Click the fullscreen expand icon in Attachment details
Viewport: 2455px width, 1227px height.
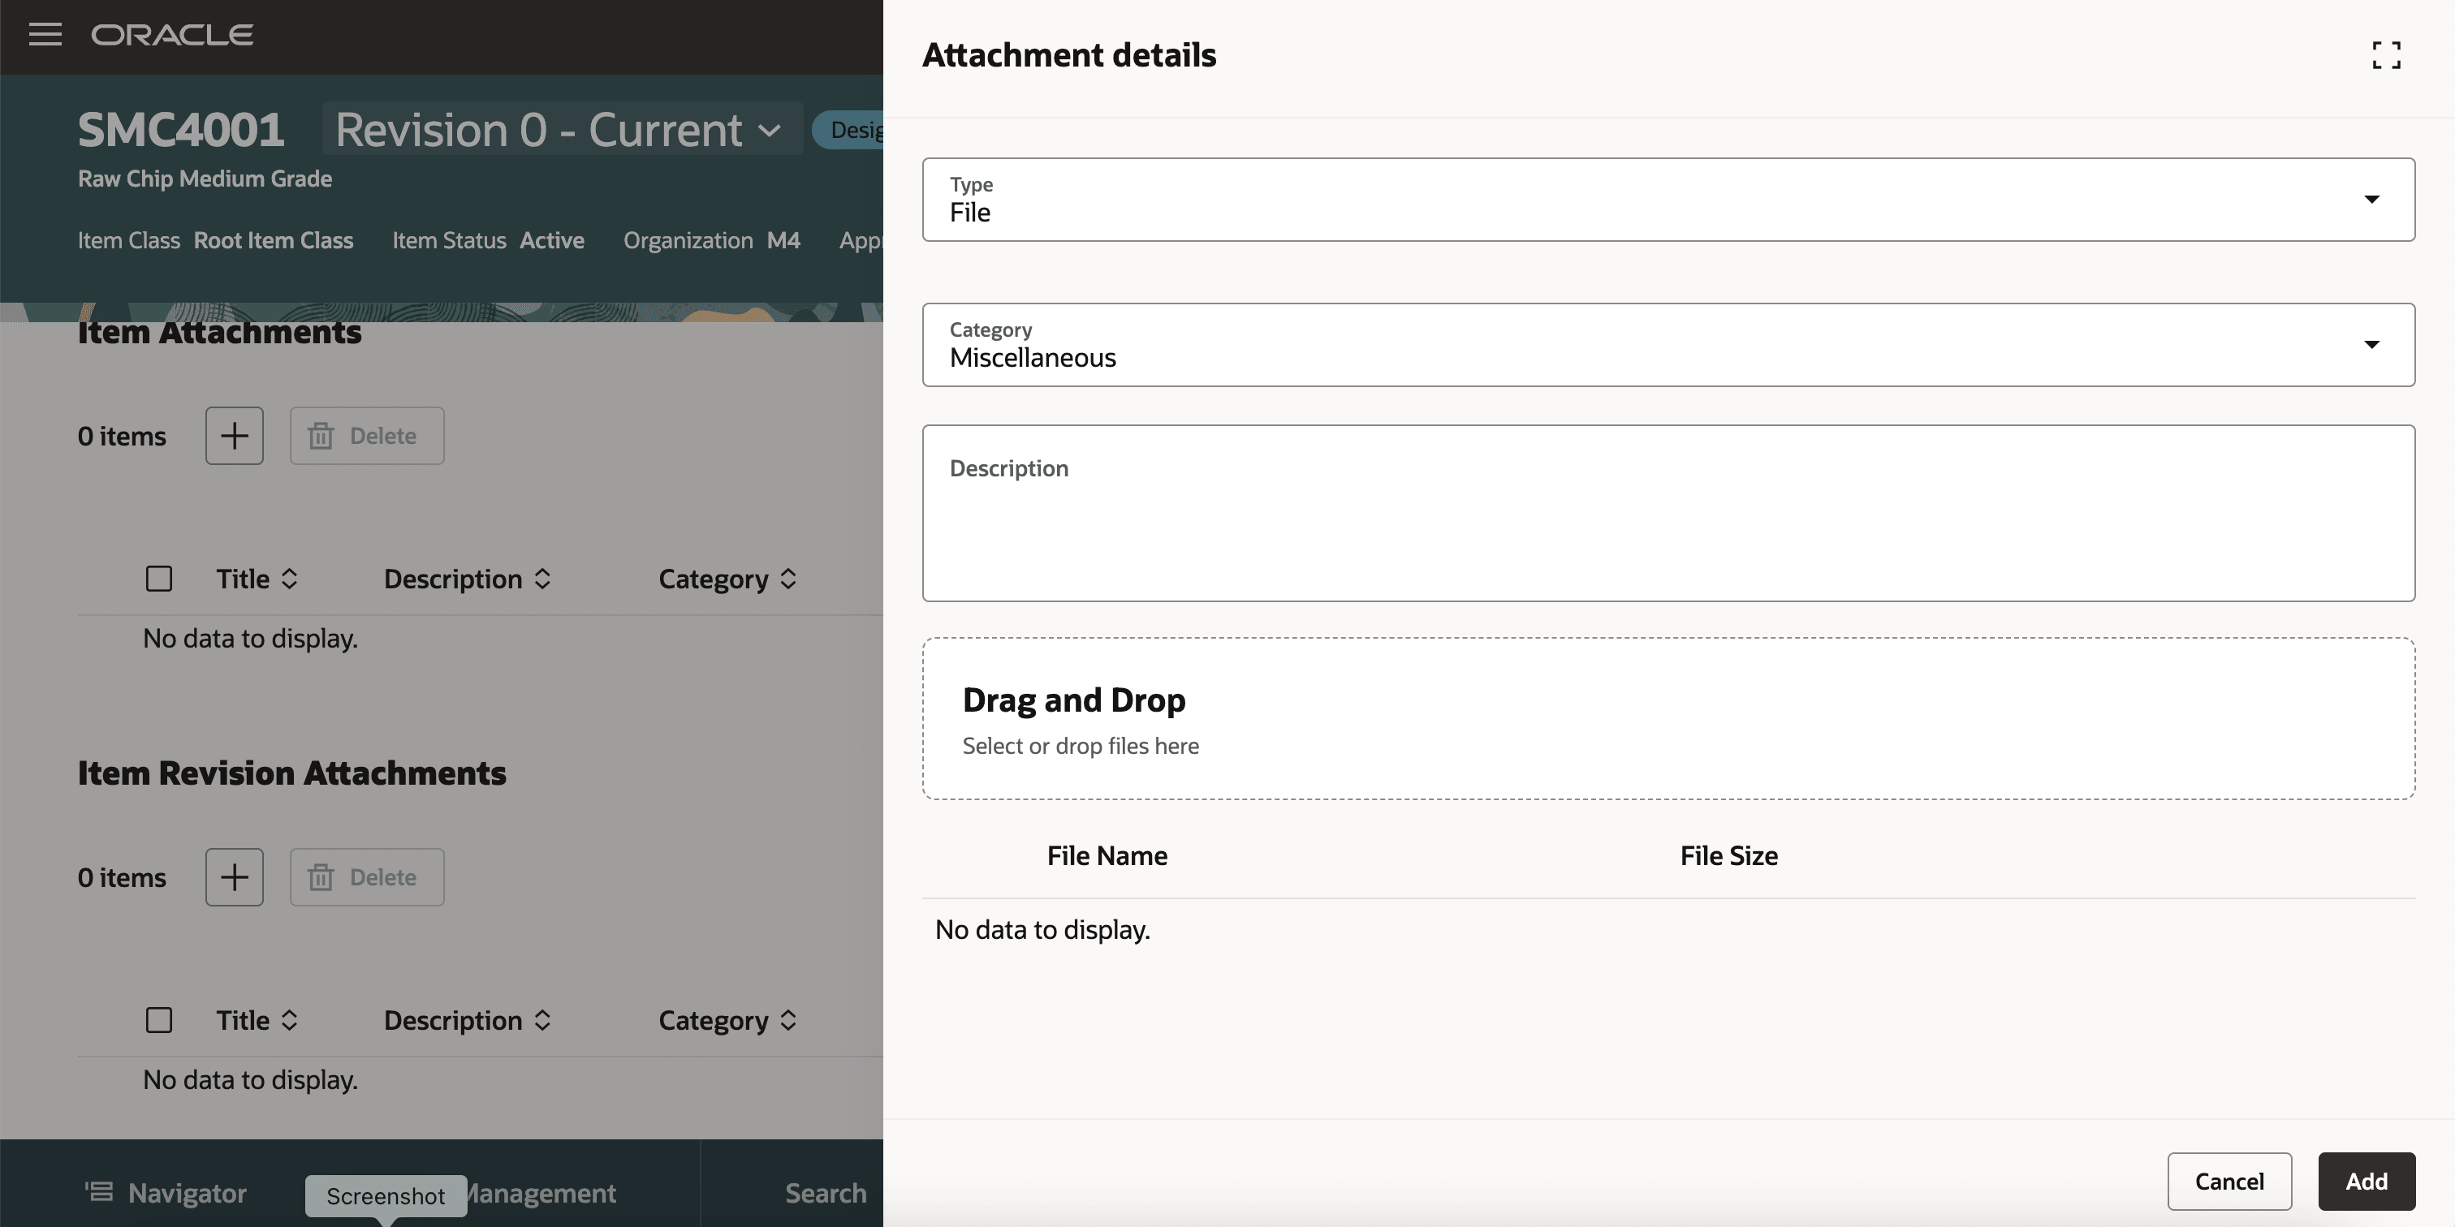pos(2385,55)
